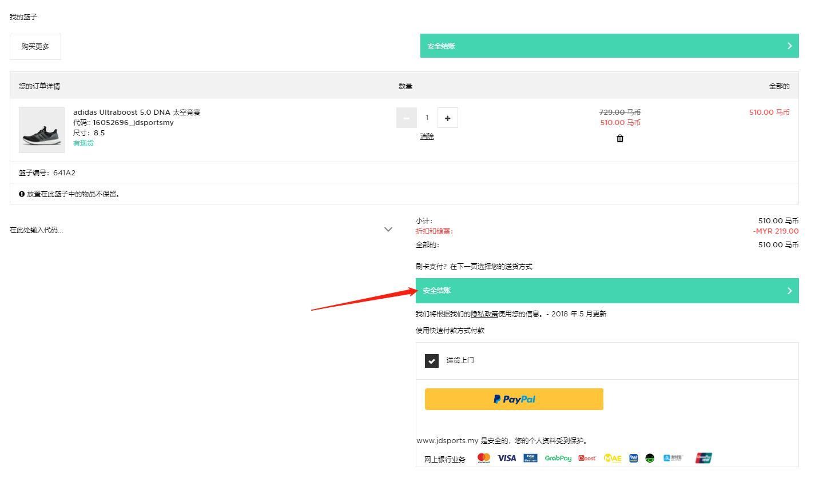The height and width of the screenshot is (478, 831).
Task: Click the 安全结账 button below the order total
Action: click(607, 291)
